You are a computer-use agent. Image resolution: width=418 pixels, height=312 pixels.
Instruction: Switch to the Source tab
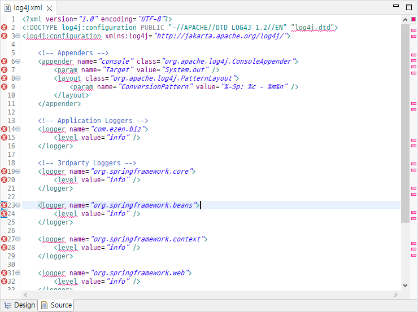tap(56, 305)
